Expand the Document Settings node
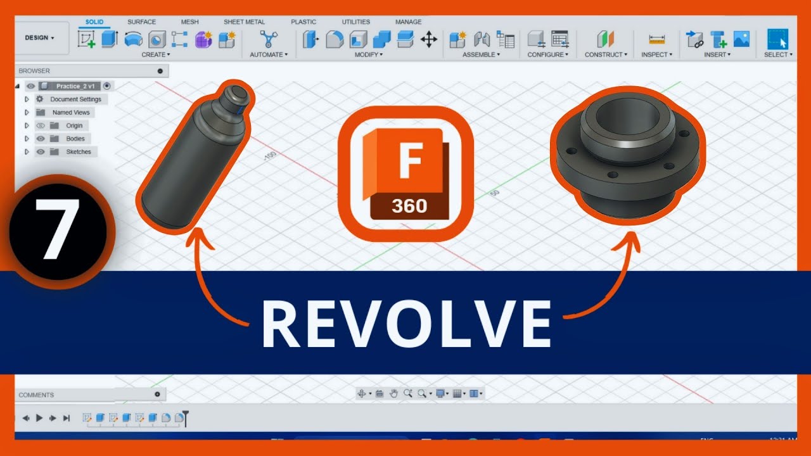The width and height of the screenshot is (811, 456). 27,99
